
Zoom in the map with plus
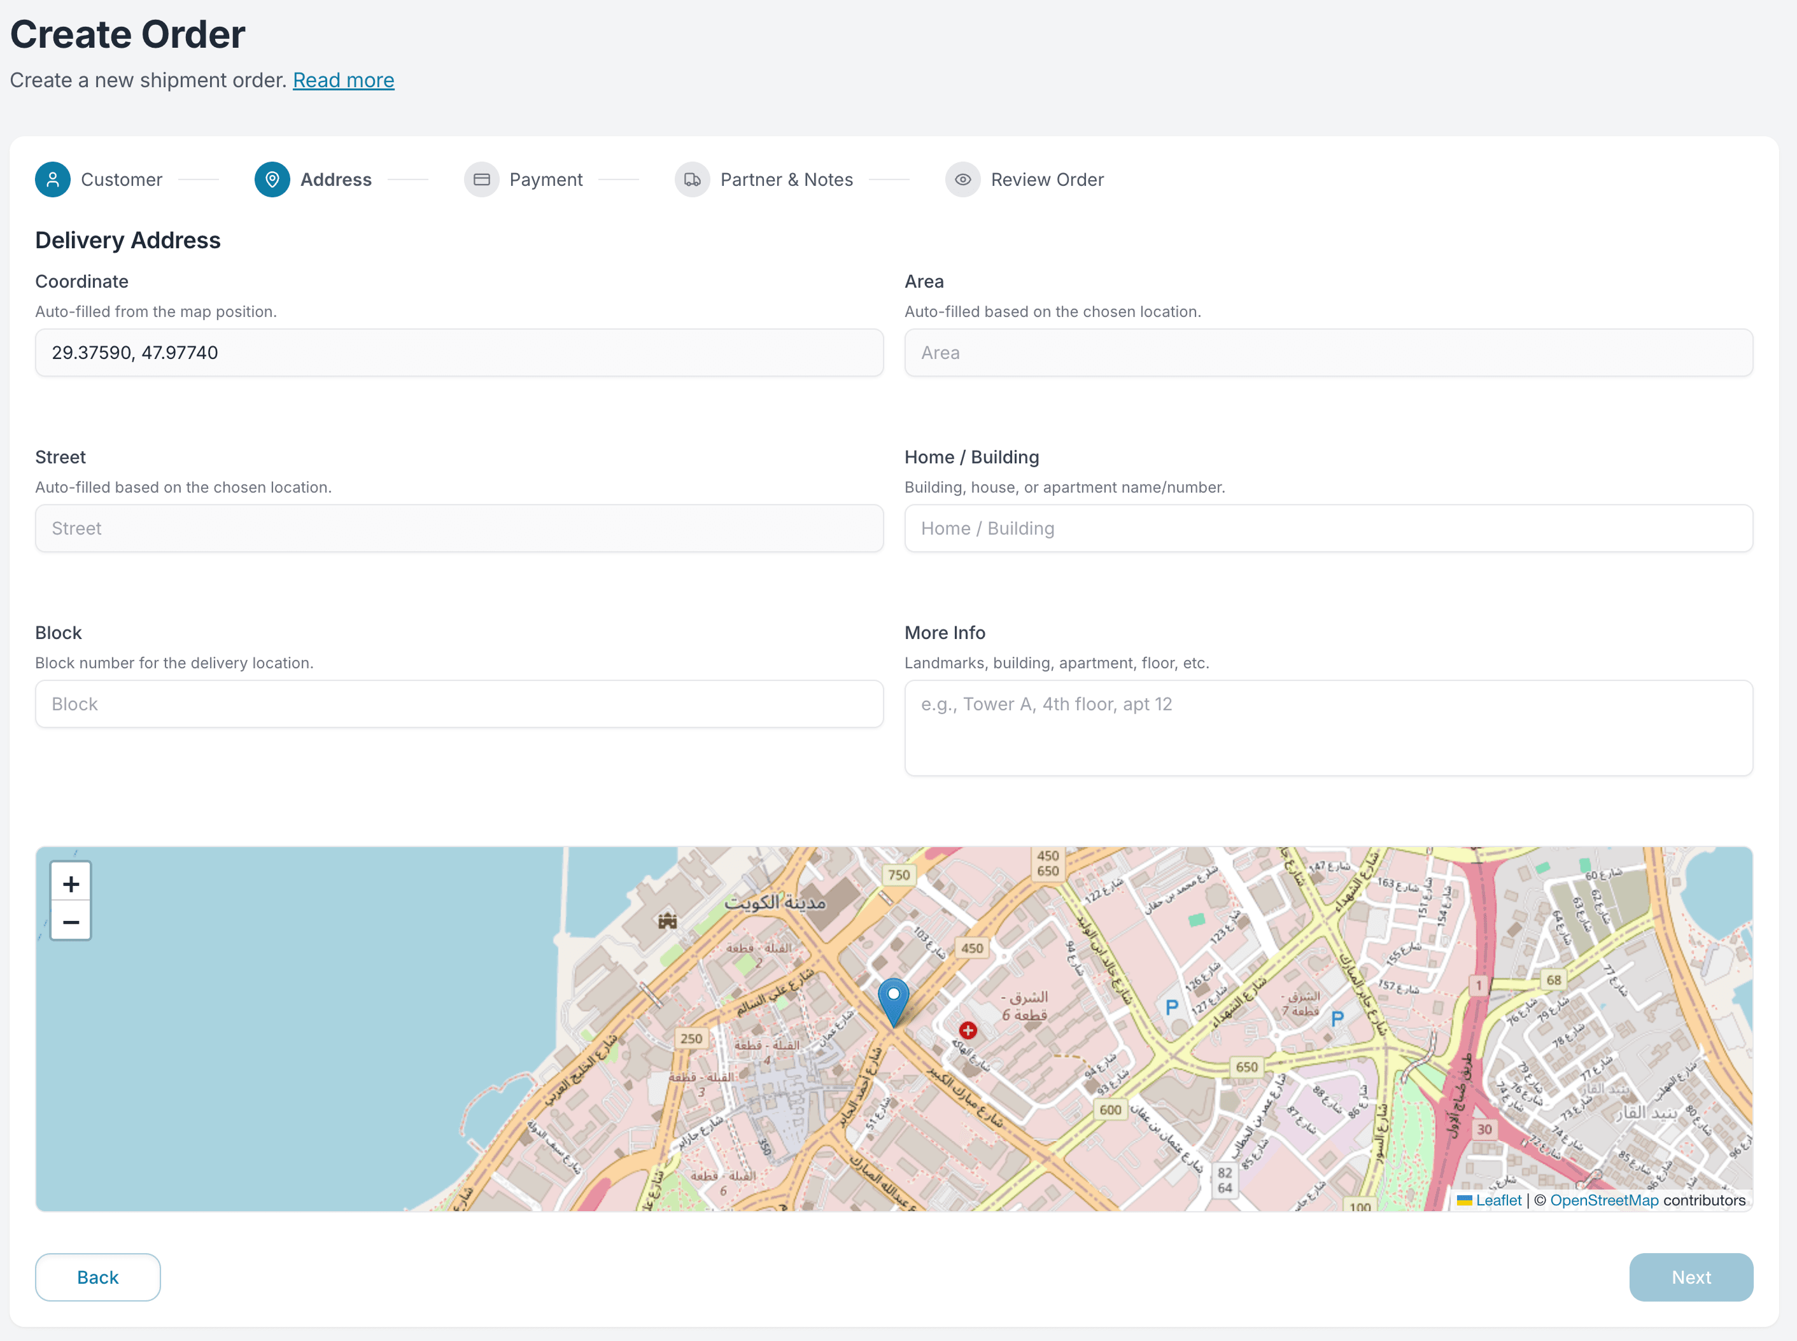tap(71, 883)
